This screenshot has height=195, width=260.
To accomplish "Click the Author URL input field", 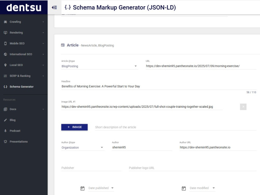I will (x=218, y=147).
